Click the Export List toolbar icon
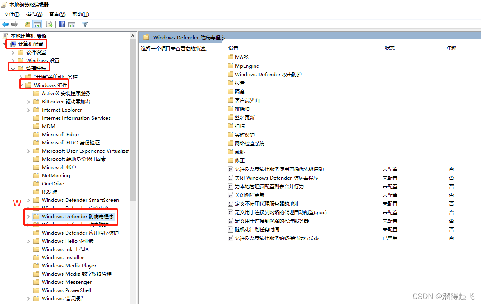 click(x=49, y=24)
